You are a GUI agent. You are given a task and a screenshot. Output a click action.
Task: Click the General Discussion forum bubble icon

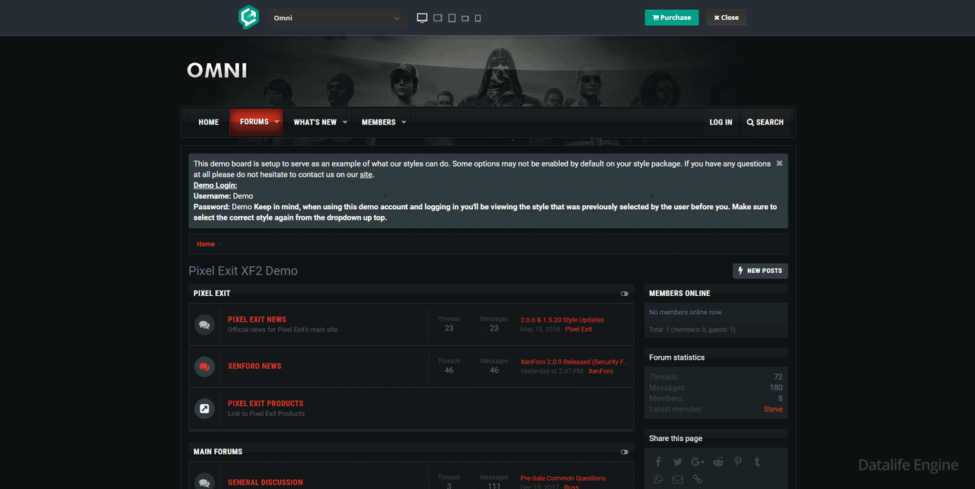click(x=204, y=482)
